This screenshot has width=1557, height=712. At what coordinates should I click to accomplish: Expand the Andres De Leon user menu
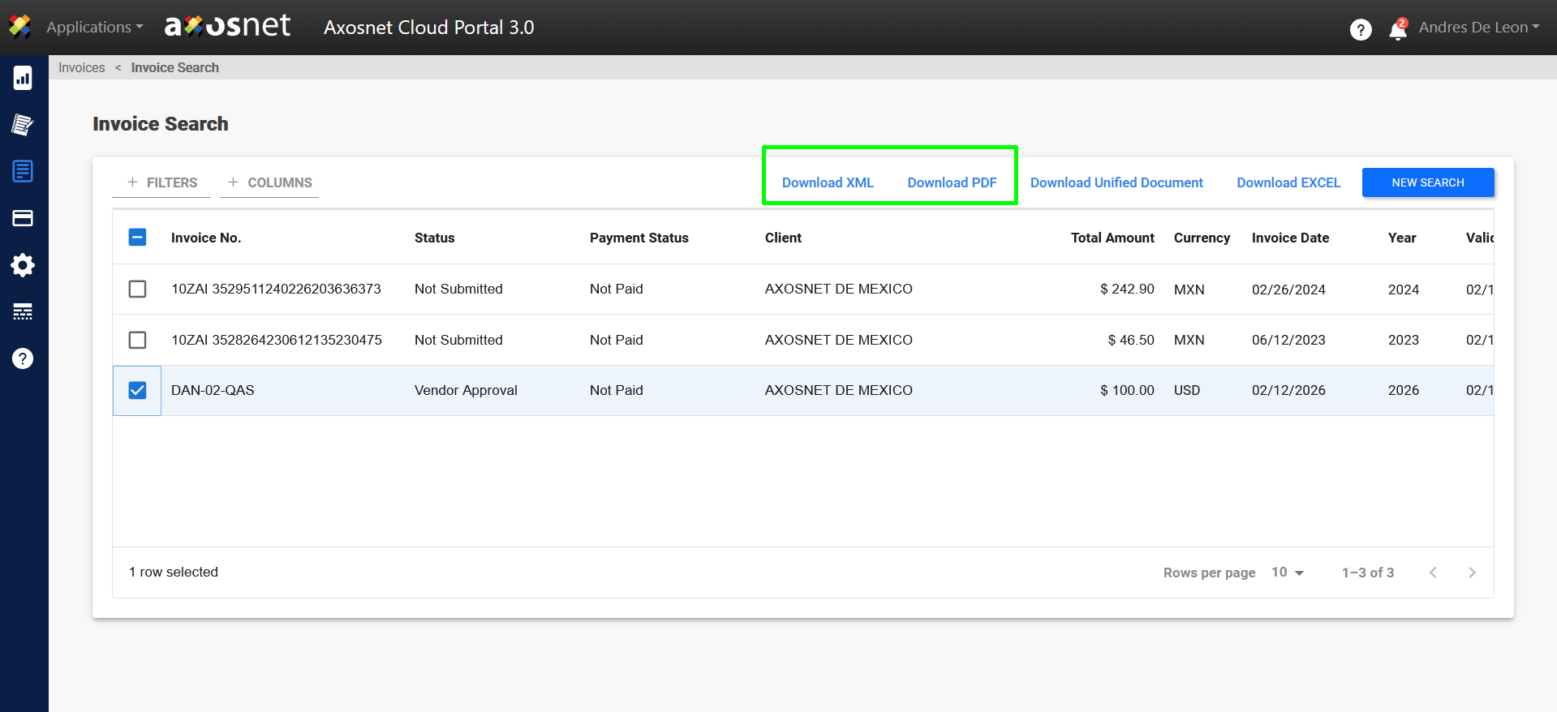[x=1478, y=27]
